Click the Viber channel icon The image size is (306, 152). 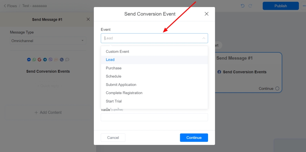pos(51,60)
